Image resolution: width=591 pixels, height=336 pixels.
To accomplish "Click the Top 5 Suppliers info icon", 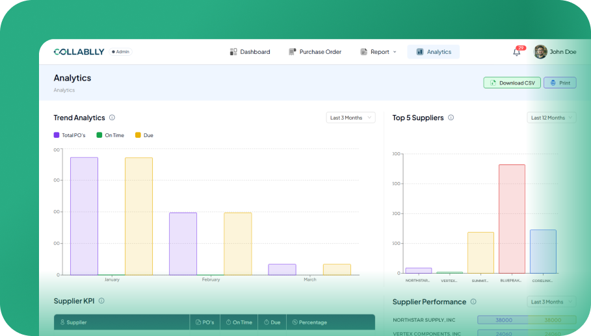I will 451,118.
